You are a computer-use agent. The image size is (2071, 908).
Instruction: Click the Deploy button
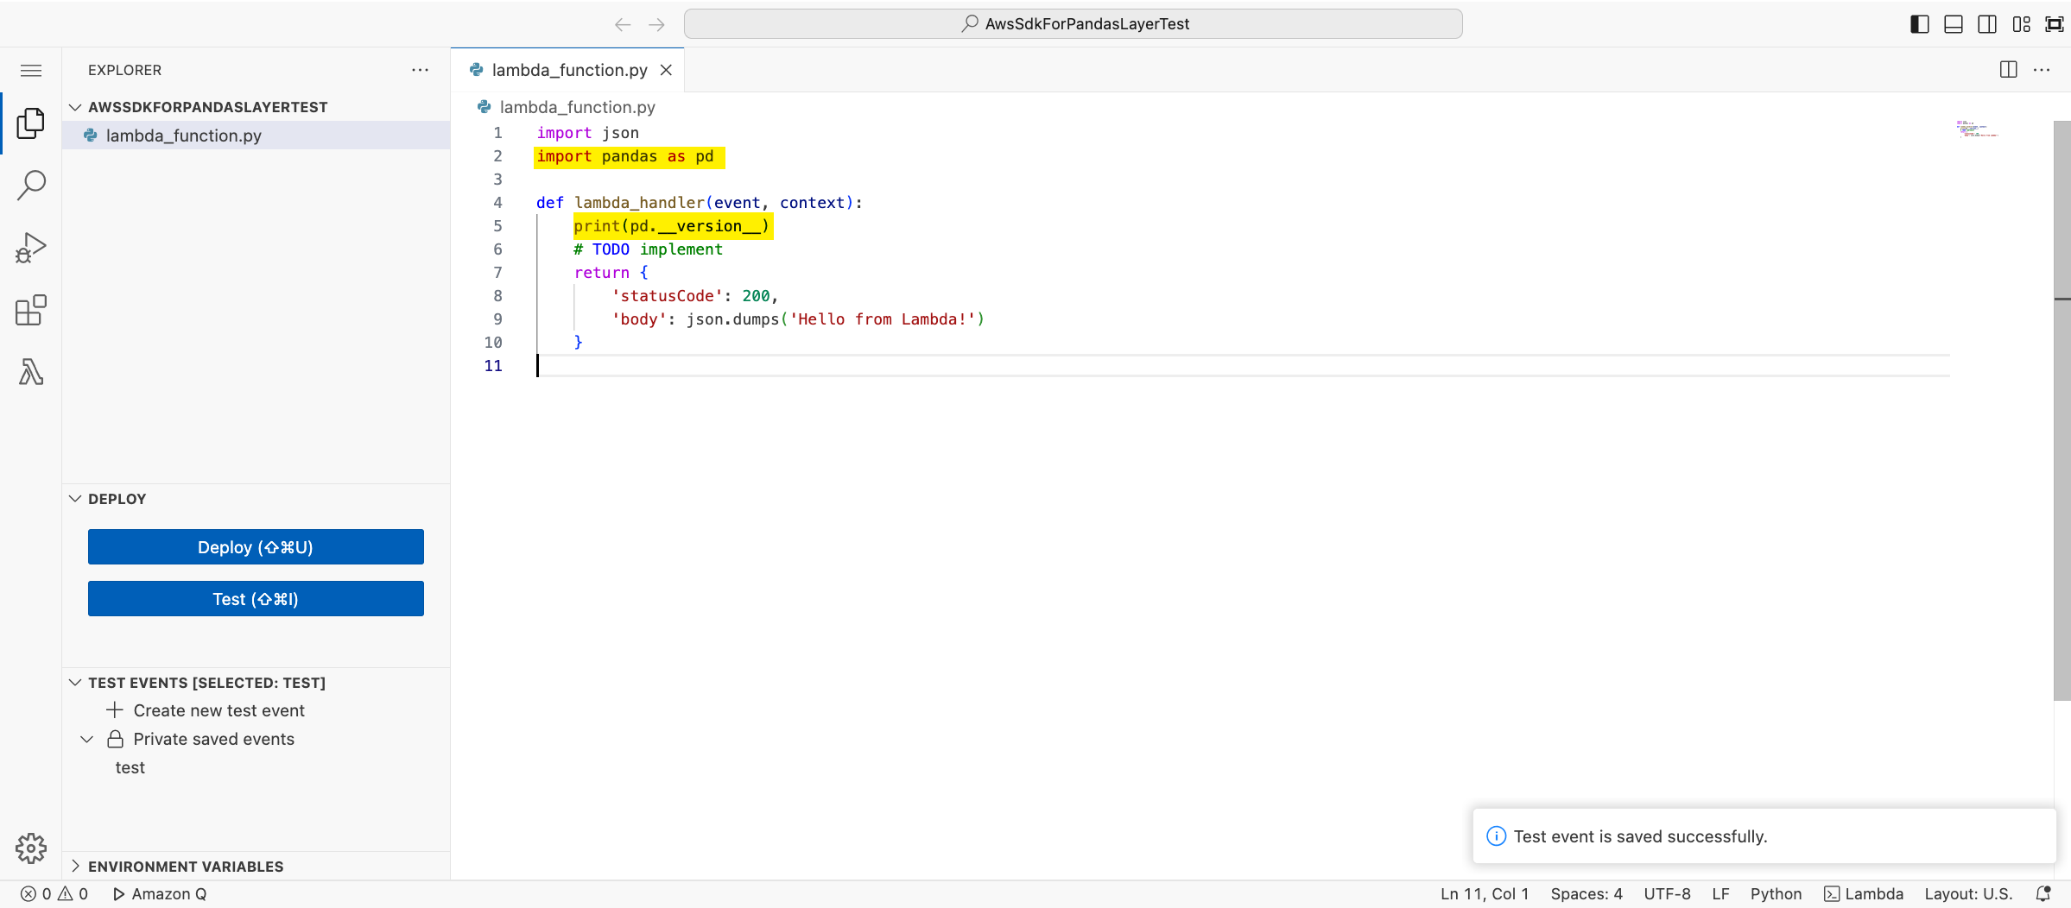click(256, 547)
